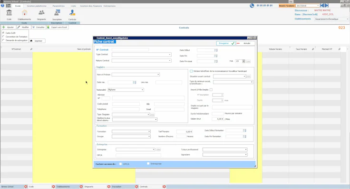Click search icon in N°Contrat column
The image size is (350, 189).
tap(31, 49)
